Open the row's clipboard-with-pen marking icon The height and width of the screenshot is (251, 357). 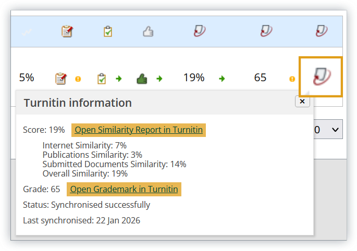(61, 79)
